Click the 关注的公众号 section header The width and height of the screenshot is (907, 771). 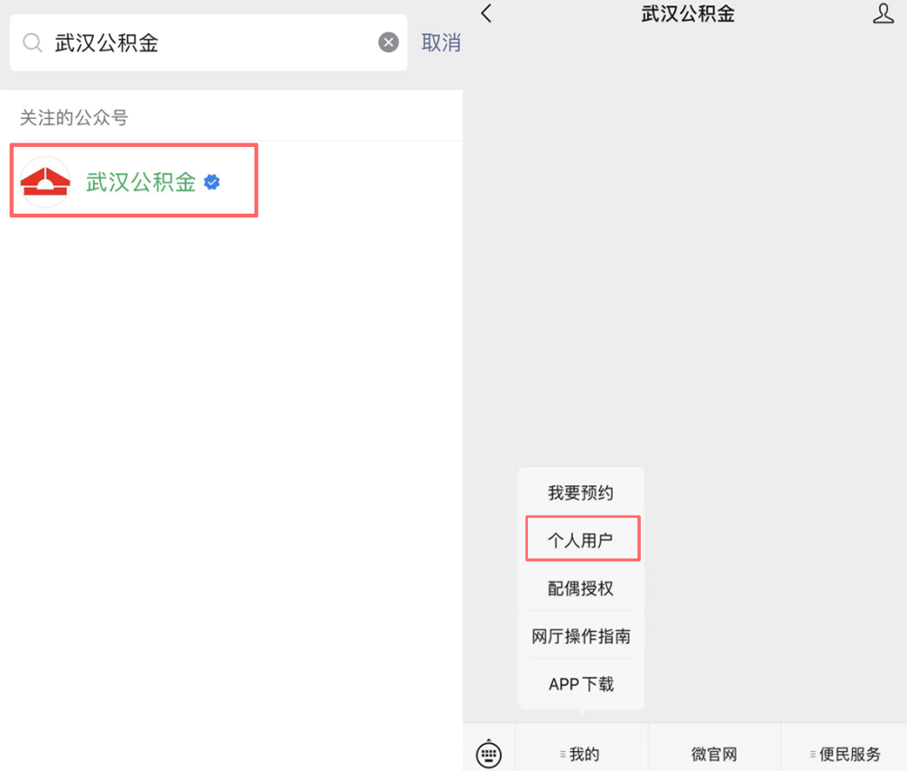74,117
